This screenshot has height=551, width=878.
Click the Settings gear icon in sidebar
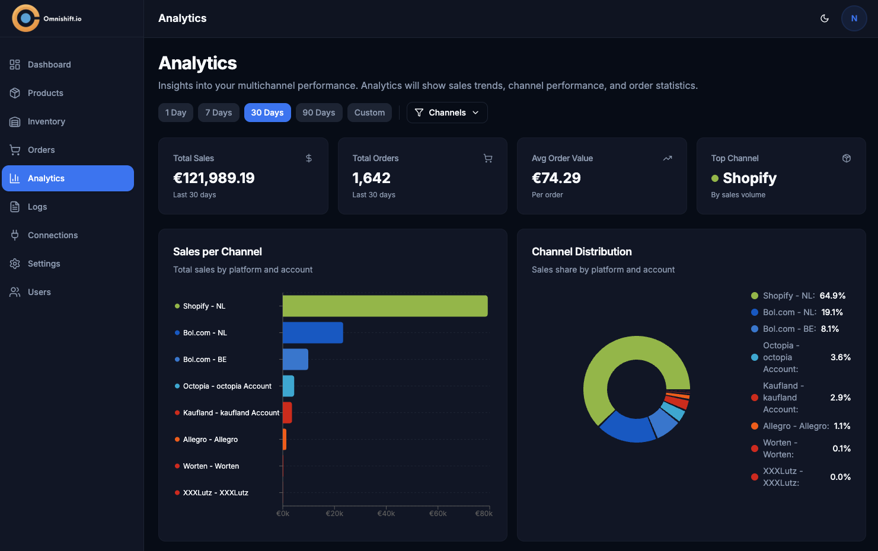click(x=15, y=264)
